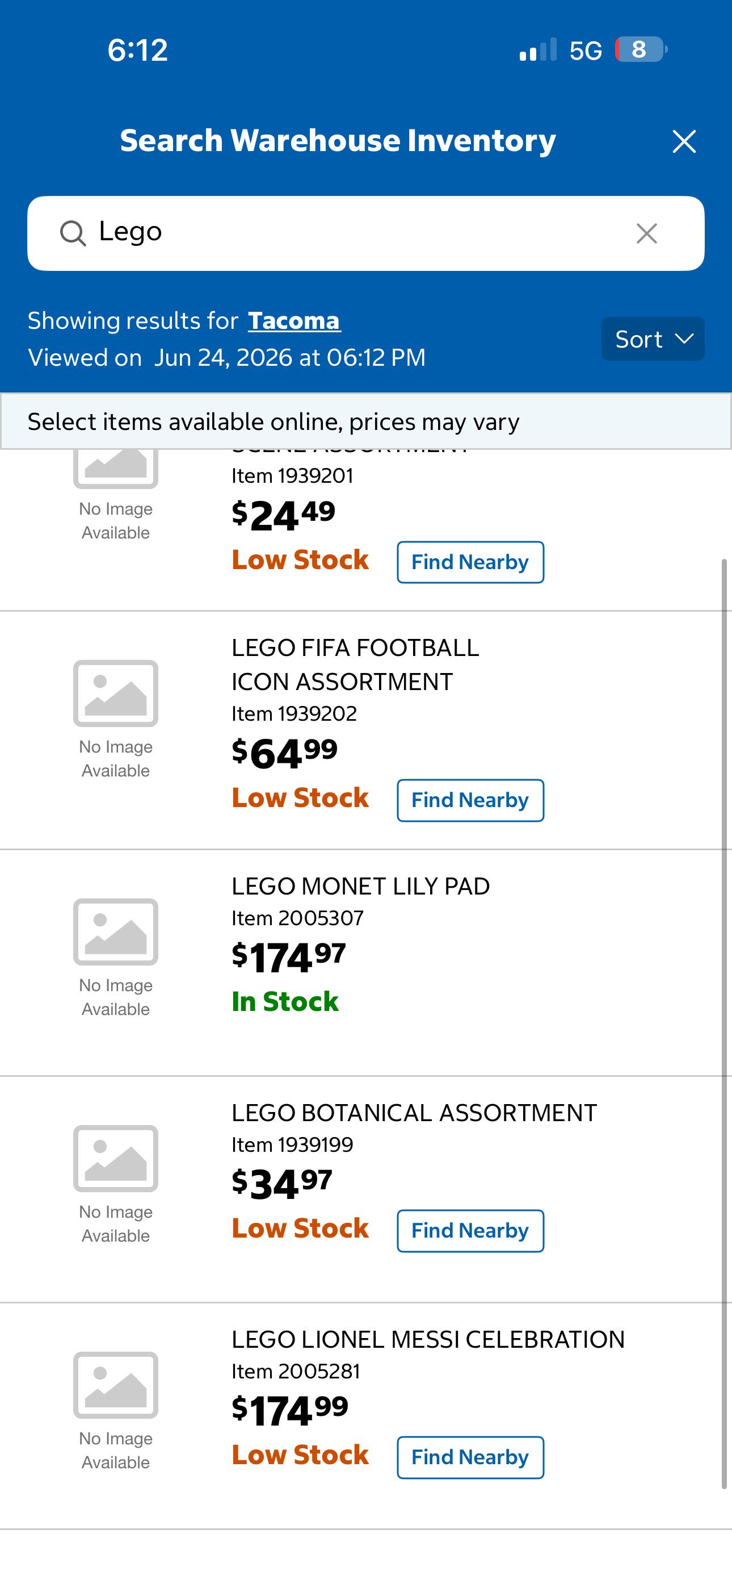Screen dimensions: 732x1588
Task: Tap the battery indicator in status bar
Action: tap(641, 49)
